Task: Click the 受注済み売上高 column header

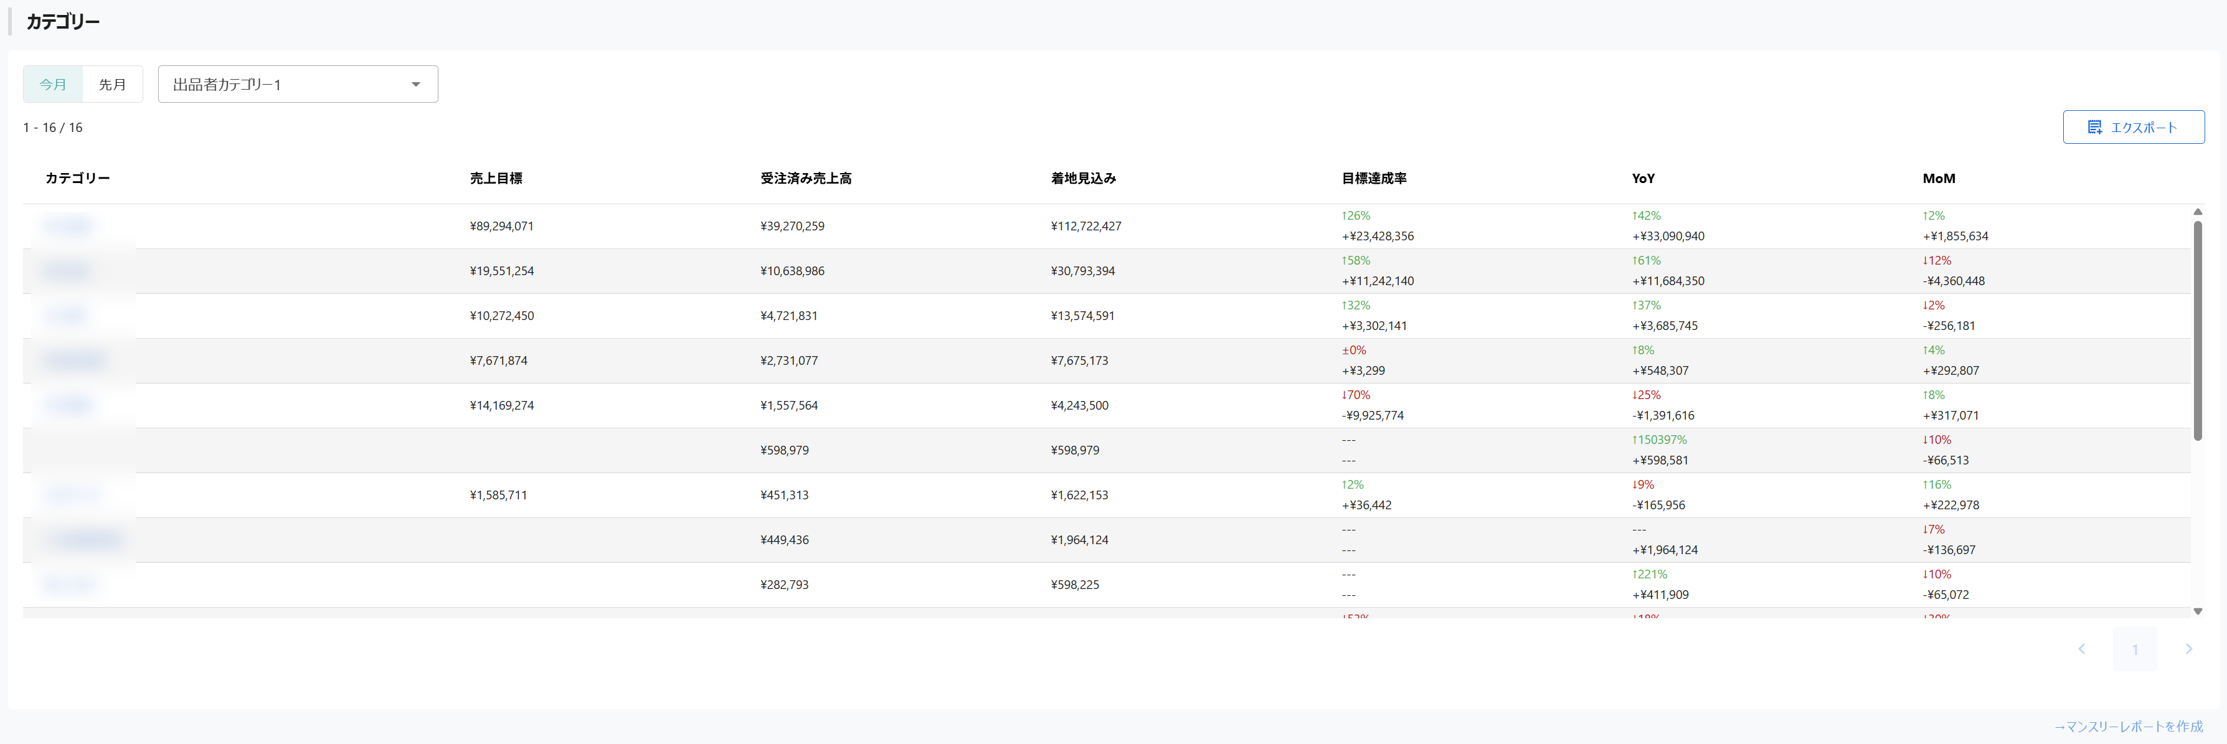Action: [806, 178]
